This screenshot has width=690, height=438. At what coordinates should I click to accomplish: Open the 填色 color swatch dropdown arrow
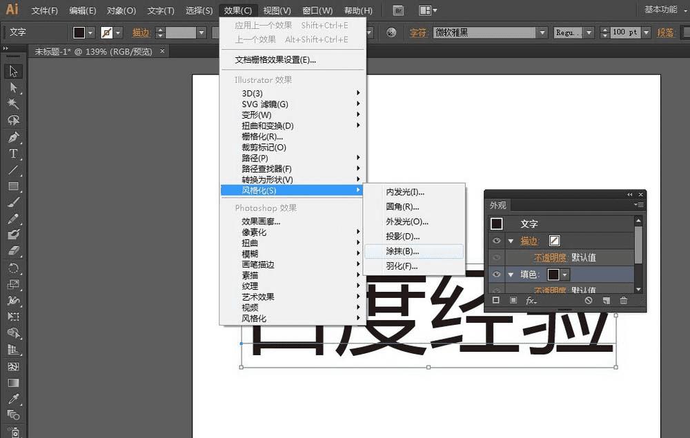(565, 275)
